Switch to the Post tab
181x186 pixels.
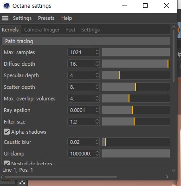tap(71, 30)
